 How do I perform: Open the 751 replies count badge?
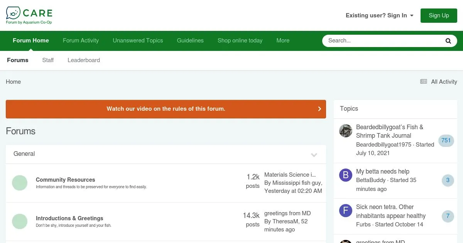click(446, 140)
